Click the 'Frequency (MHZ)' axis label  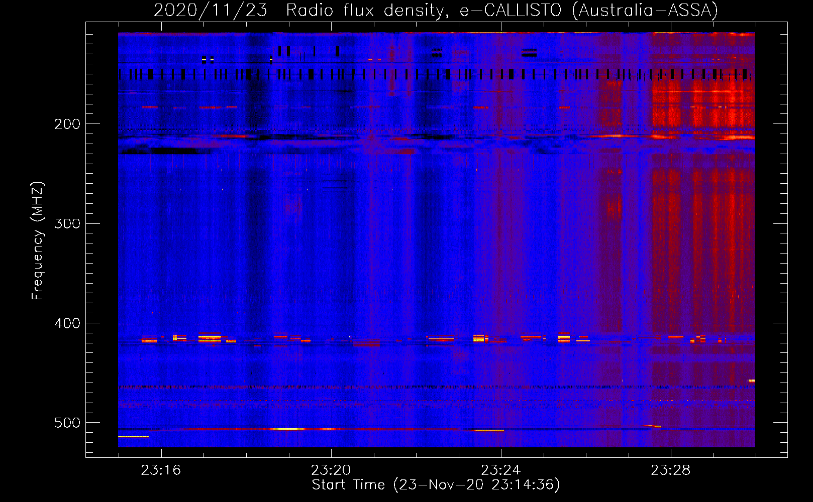pos(38,241)
